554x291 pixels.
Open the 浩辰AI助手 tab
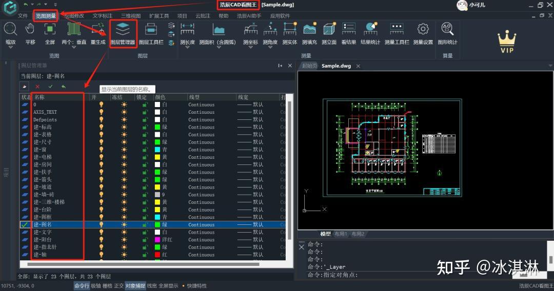[249, 16]
